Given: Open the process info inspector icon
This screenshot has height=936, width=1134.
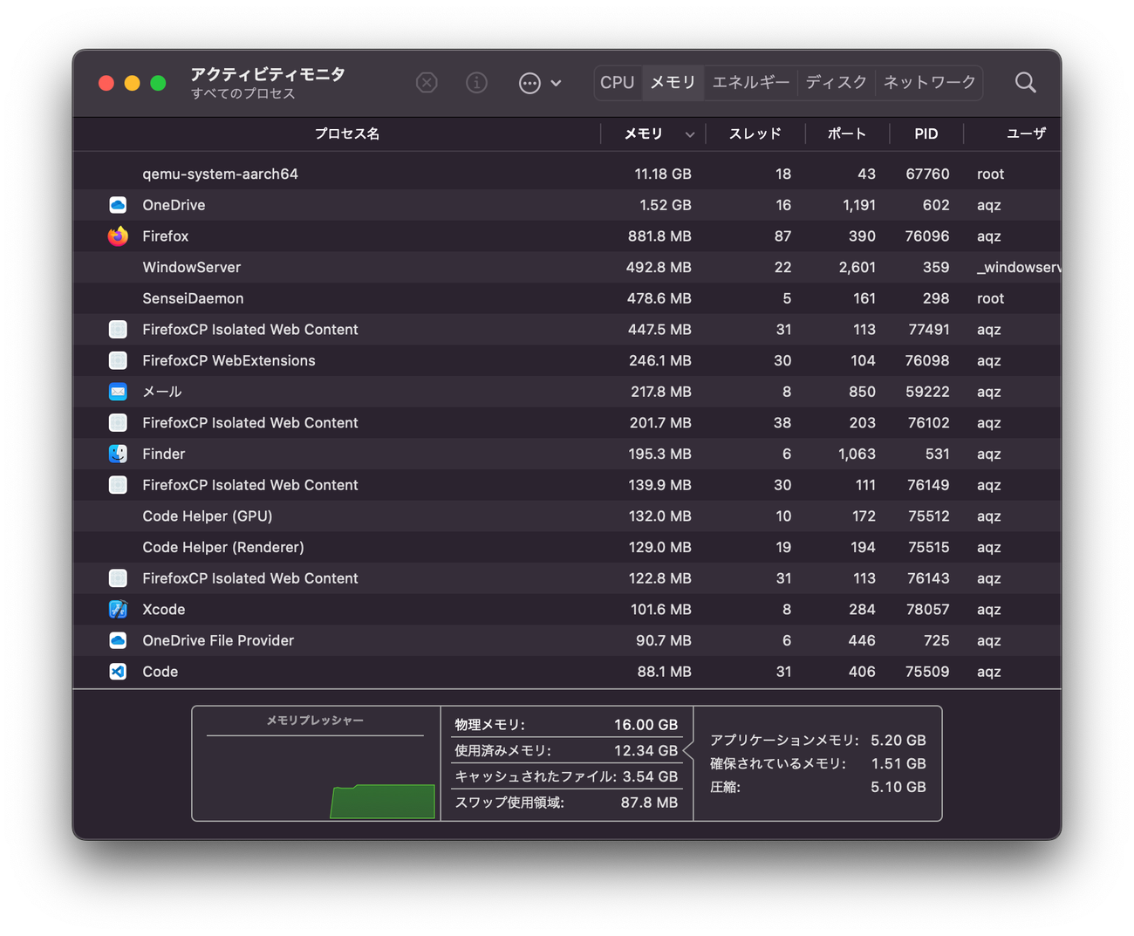Looking at the screenshot, I should [x=476, y=83].
